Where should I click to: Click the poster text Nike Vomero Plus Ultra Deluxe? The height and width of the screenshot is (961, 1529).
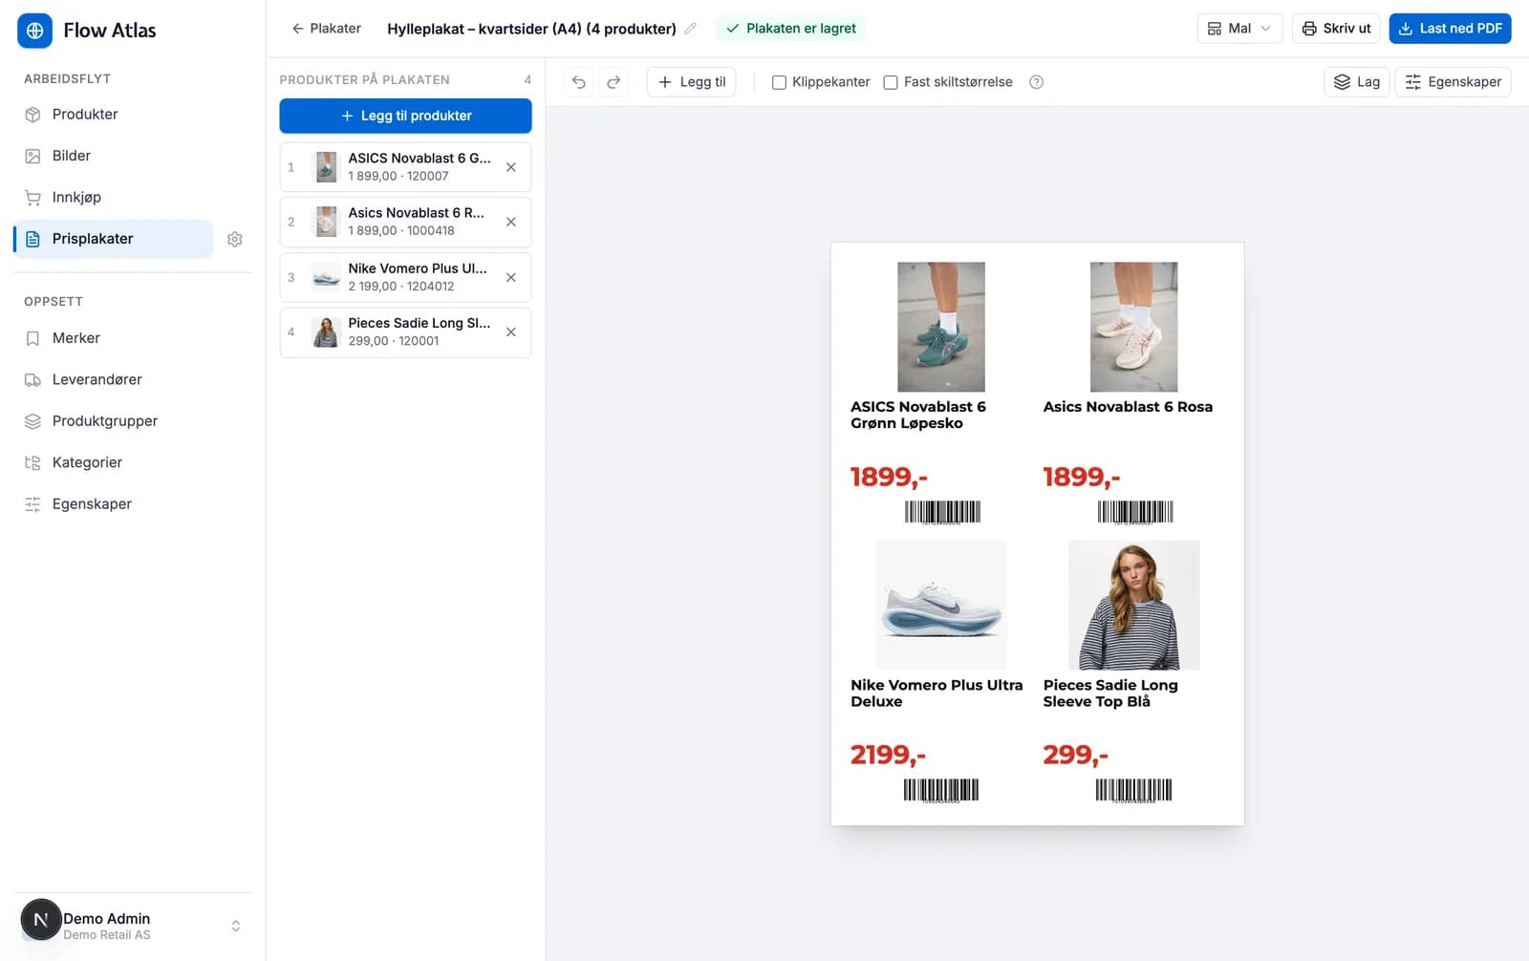click(x=937, y=694)
